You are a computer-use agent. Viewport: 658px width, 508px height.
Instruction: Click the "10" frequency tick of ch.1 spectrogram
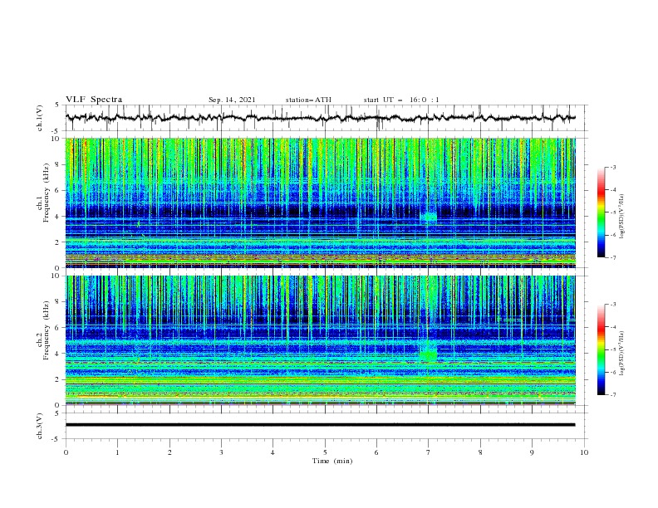click(x=55, y=139)
